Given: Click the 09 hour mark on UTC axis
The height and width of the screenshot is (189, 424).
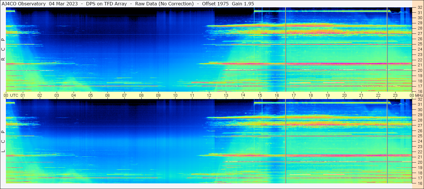Looking at the screenshot, I should pos(158,95).
